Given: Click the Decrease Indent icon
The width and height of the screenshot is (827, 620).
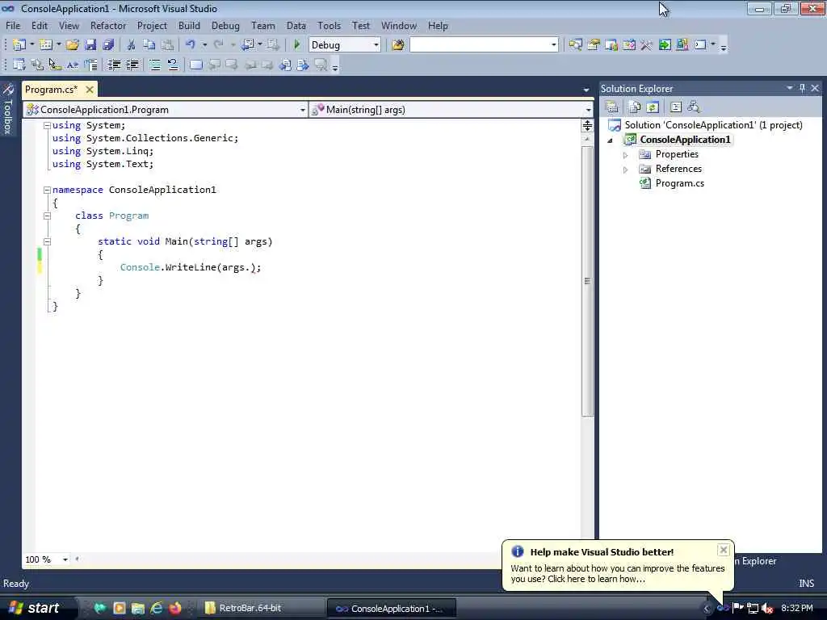Looking at the screenshot, I should (x=114, y=65).
